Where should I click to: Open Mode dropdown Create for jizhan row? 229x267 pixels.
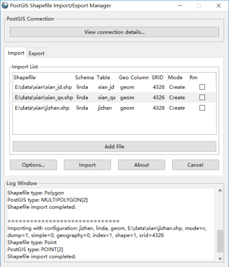(x=177, y=108)
